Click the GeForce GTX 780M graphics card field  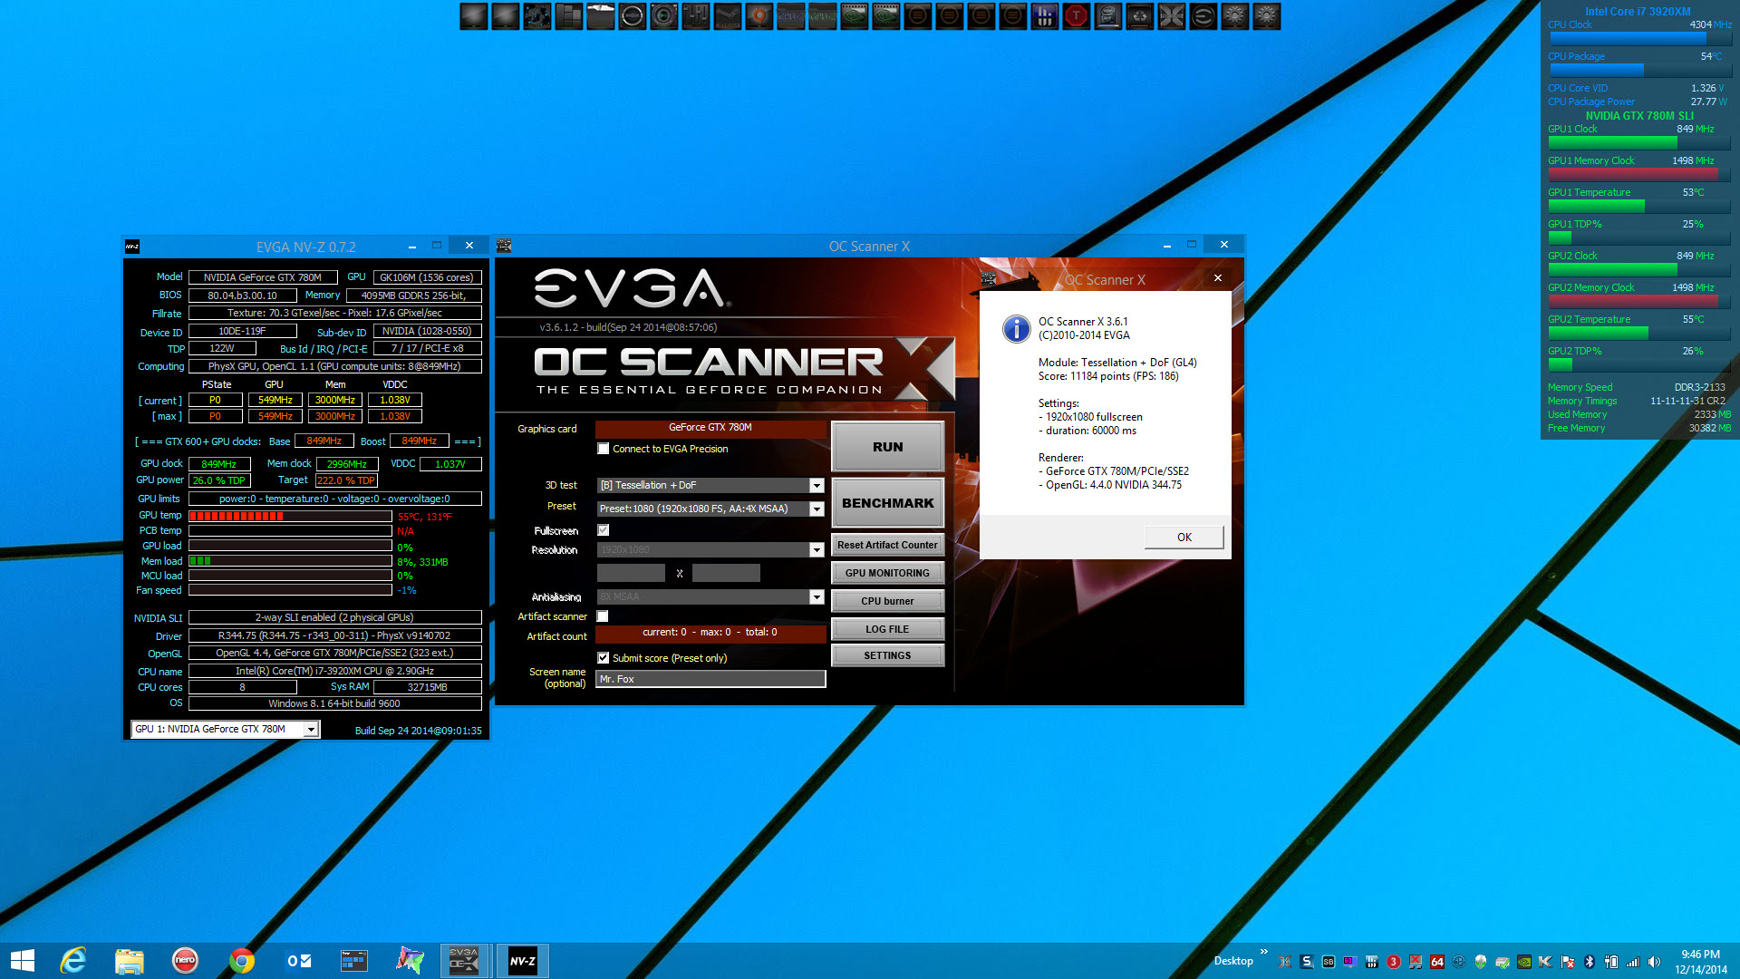(x=710, y=428)
